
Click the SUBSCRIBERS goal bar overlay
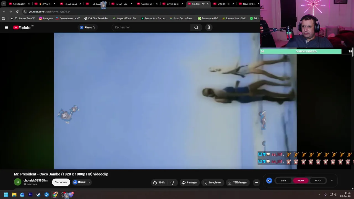pyautogui.click(x=306, y=51)
